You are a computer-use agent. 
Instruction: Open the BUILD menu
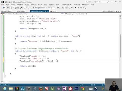[27, 5]
